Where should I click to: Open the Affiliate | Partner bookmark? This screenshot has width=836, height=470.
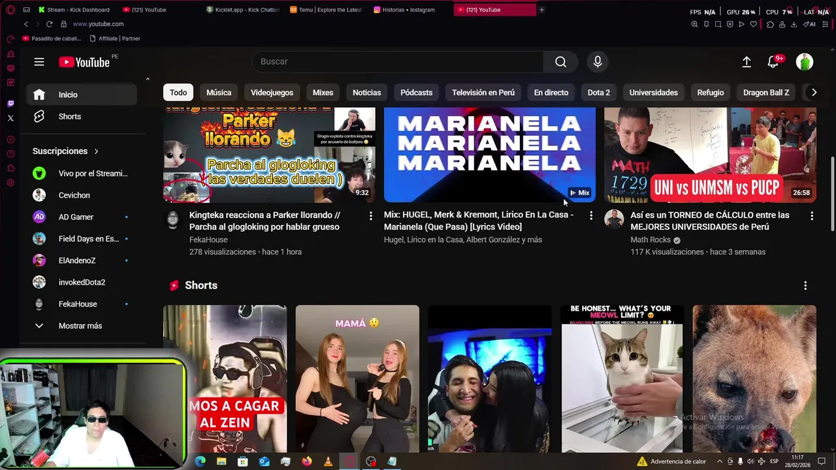click(x=114, y=39)
